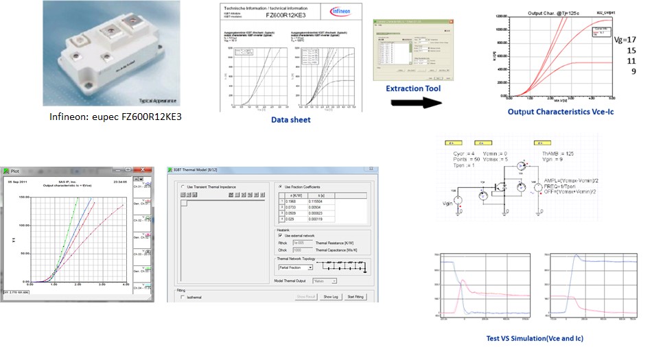The height and width of the screenshot is (347, 652).
Task: Open the Kelvin thermal output dropdown
Action: pyautogui.click(x=325, y=281)
